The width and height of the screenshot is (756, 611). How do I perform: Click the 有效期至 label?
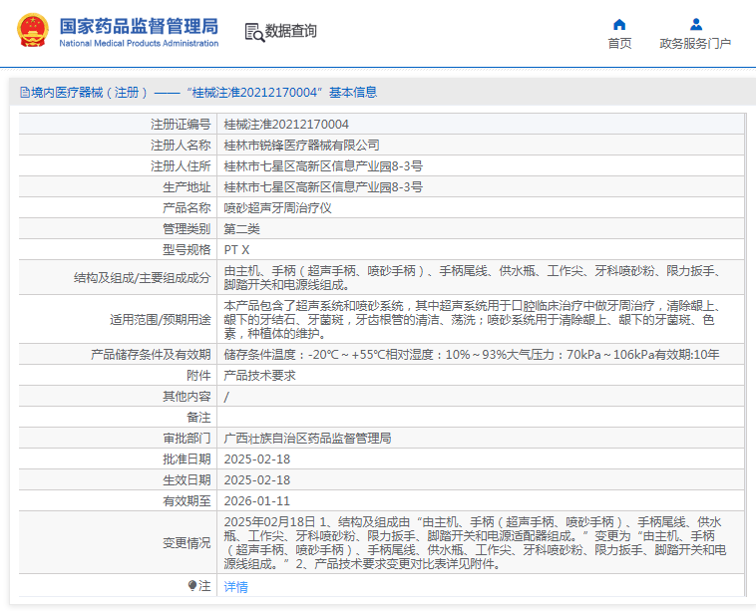point(187,501)
